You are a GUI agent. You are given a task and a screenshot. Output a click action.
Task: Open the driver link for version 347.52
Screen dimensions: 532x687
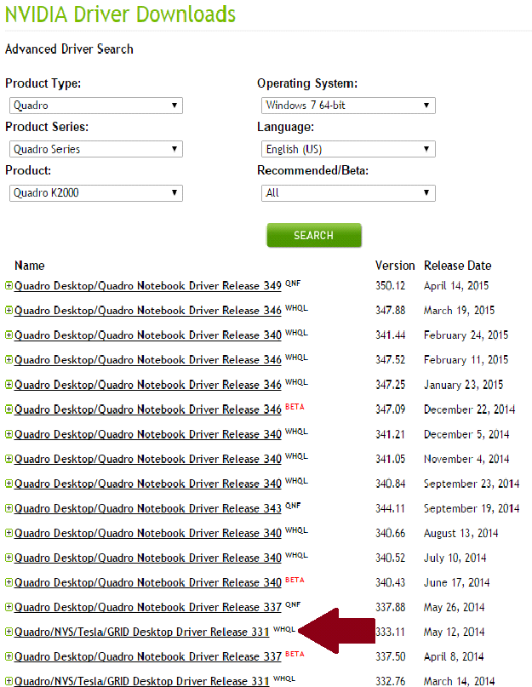point(148,360)
